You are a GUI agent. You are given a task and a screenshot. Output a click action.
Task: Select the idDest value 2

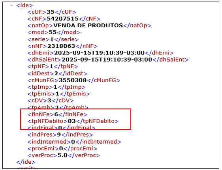[x=56, y=73]
